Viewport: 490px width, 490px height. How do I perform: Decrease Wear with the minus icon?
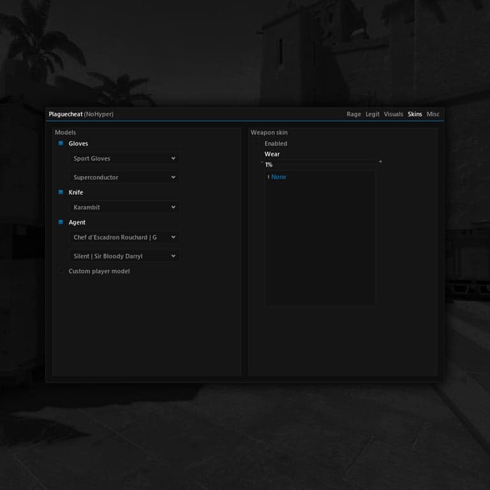pyautogui.click(x=262, y=161)
